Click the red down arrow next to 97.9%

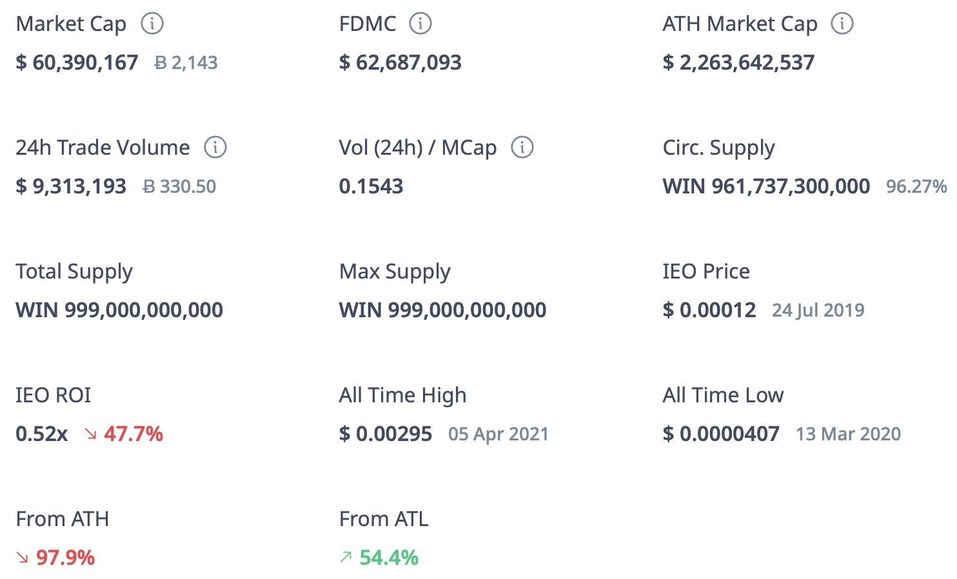click(23, 558)
